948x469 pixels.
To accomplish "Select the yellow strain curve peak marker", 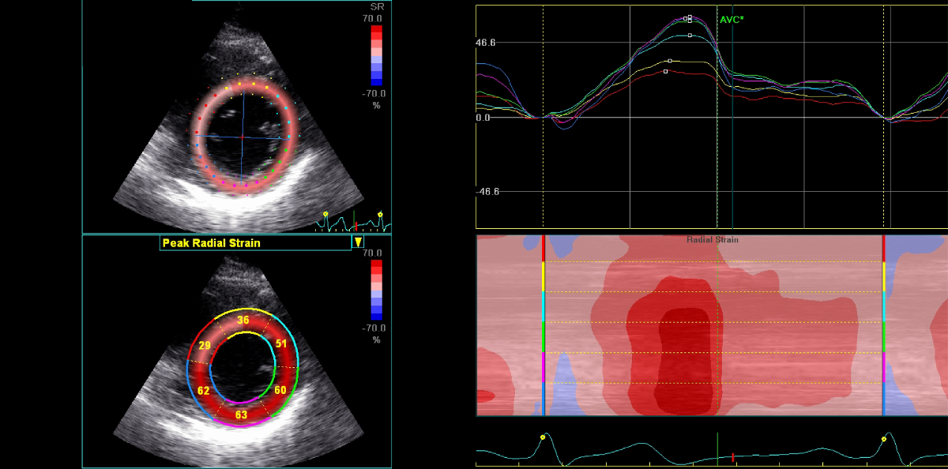I will tap(670, 61).
